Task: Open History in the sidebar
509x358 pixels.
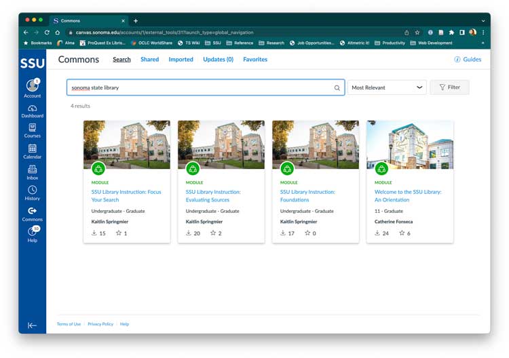Action: pyautogui.click(x=32, y=193)
